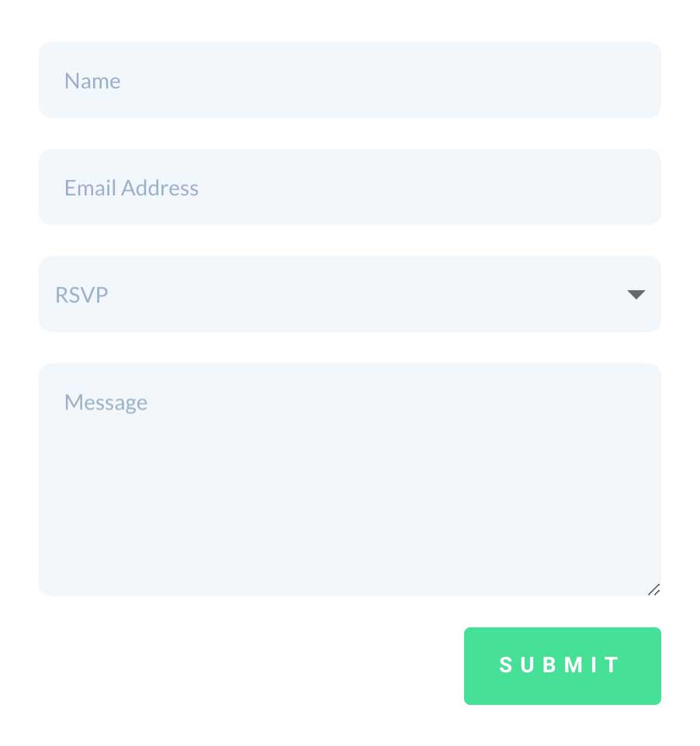The height and width of the screenshot is (746, 700).
Task: Click Submit to send the form
Action: click(x=562, y=665)
